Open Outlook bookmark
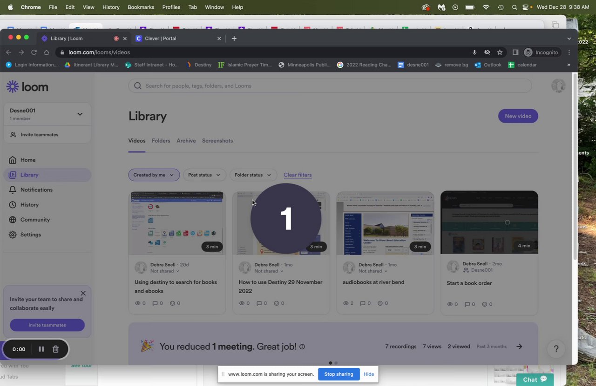The width and height of the screenshot is (596, 386). tap(488, 65)
